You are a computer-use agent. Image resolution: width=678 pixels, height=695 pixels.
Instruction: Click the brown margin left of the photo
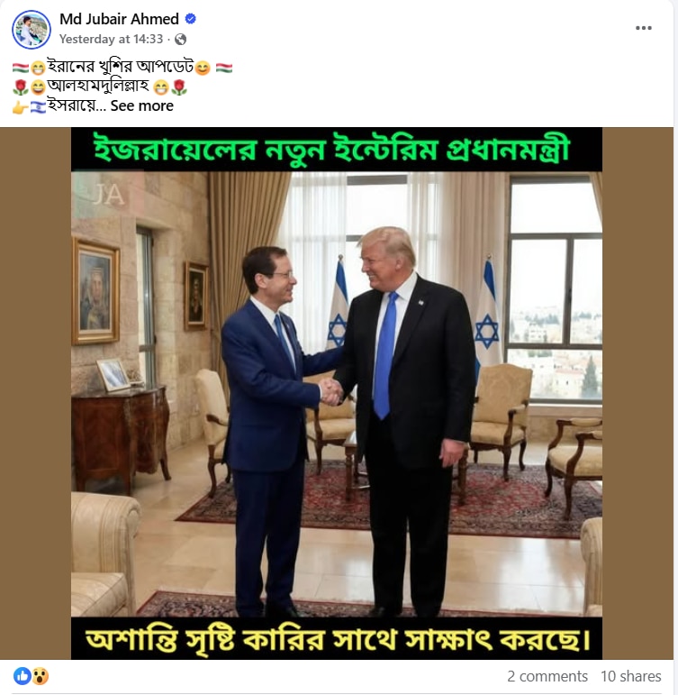(x=35, y=394)
